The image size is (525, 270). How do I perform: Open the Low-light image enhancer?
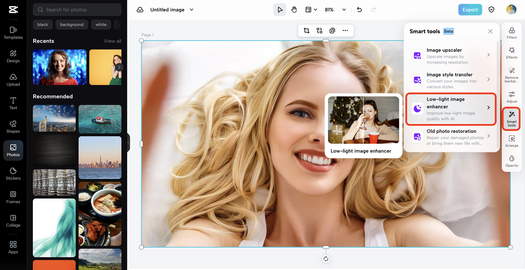[451, 109]
